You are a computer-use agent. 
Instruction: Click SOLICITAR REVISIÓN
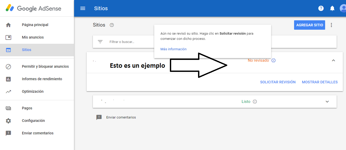(x=278, y=82)
